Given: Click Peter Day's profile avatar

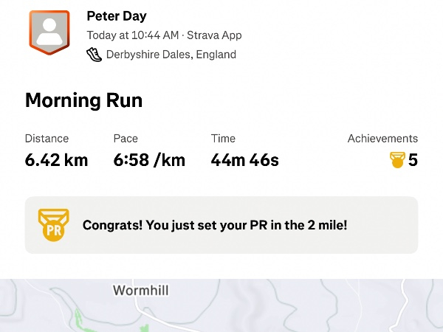Looking at the screenshot, I should tap(49, 33).
